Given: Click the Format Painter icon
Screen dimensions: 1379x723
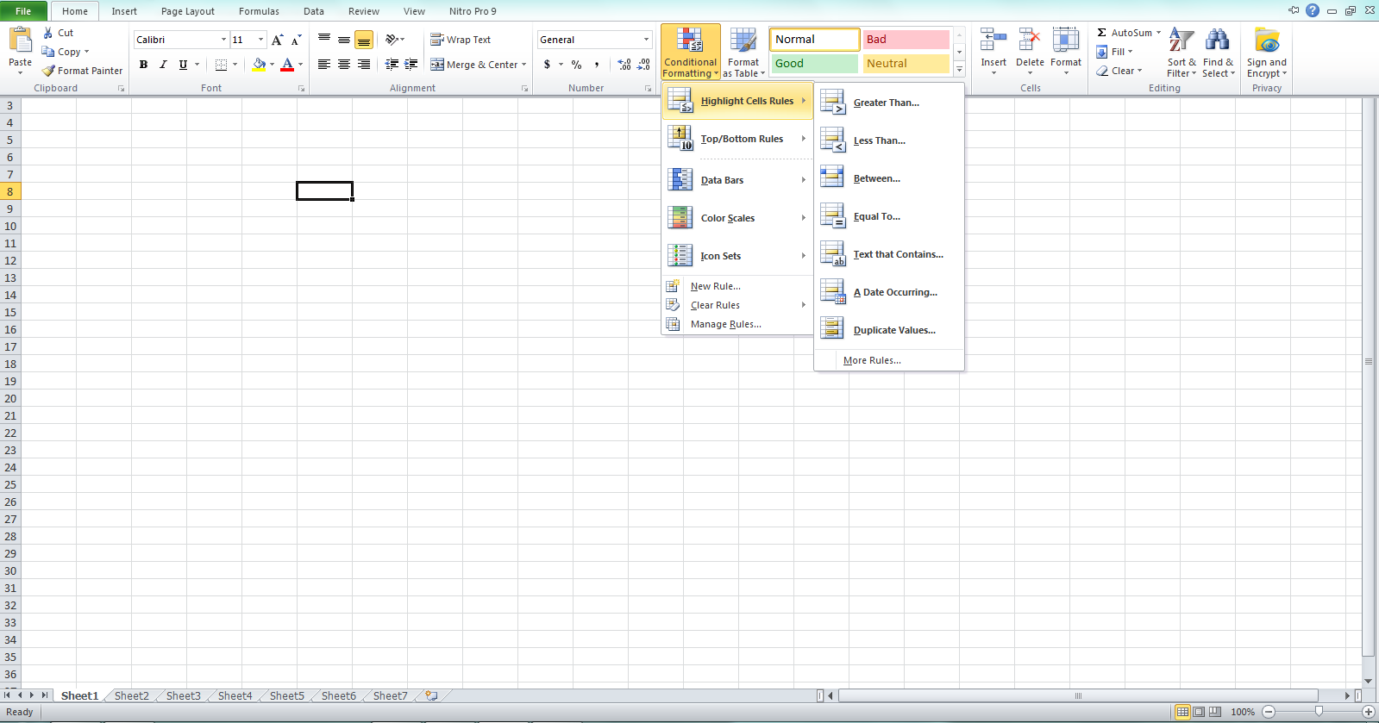Looking at the screenshot, I should [x=48, y=71].
